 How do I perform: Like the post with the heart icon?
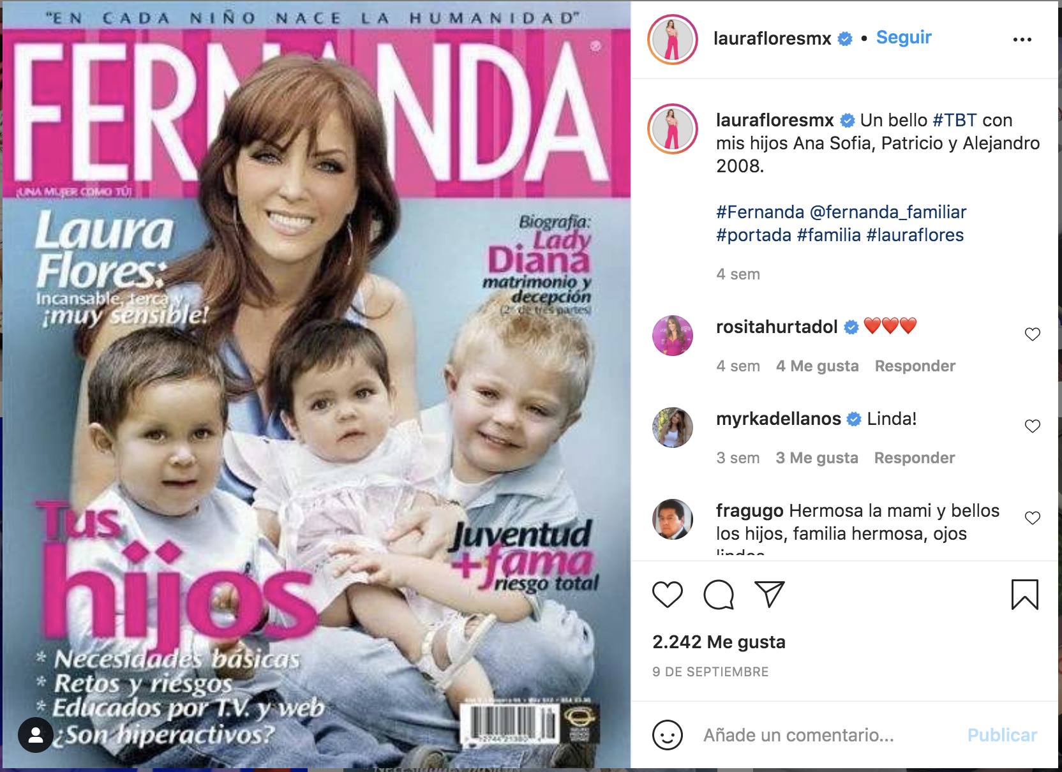668,595
